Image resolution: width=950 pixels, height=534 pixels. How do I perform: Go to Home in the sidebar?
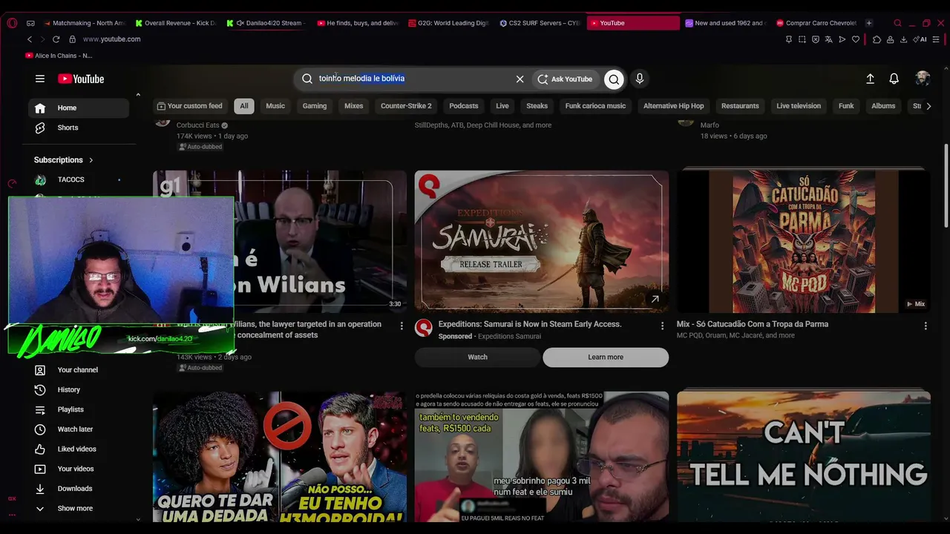(x=79, y=108)
